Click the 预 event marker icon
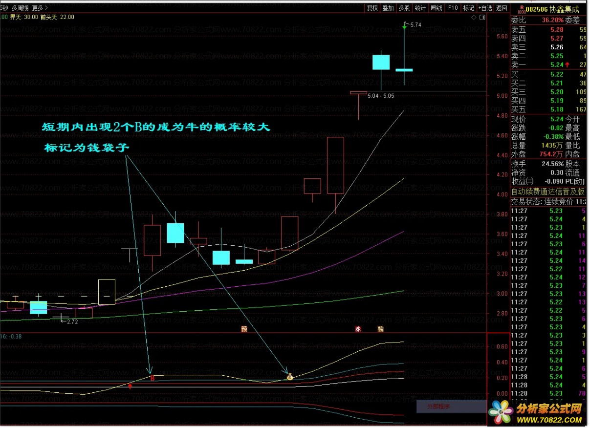 (244, 329)
